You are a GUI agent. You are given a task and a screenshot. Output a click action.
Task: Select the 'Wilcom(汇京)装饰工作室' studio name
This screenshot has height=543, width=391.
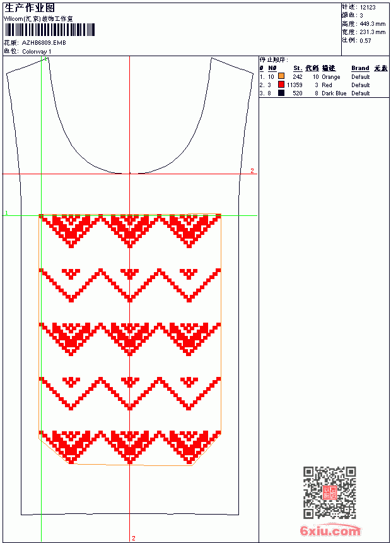point(38,19)
